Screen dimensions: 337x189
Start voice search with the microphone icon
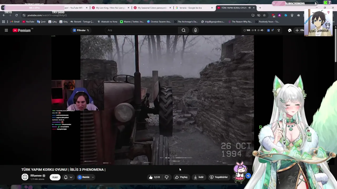pos(195,30)
